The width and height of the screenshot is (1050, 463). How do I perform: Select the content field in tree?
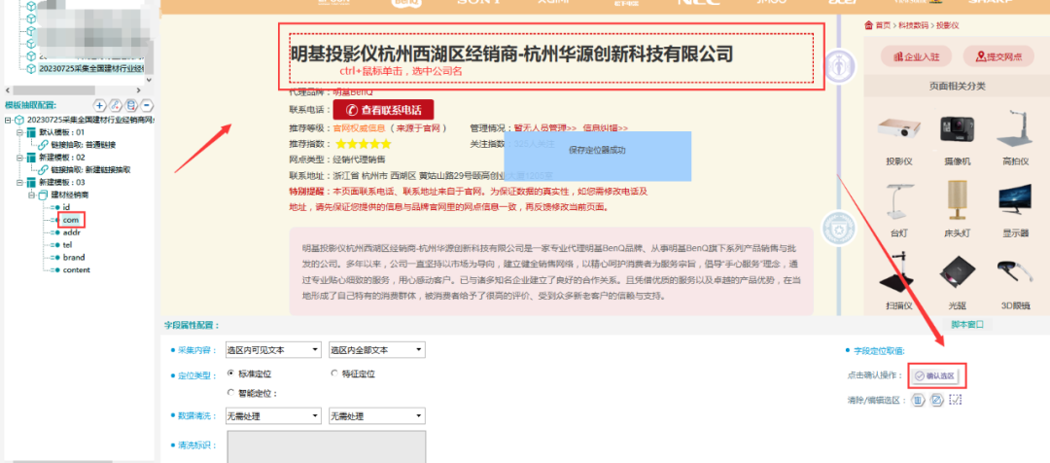[77, 270]
